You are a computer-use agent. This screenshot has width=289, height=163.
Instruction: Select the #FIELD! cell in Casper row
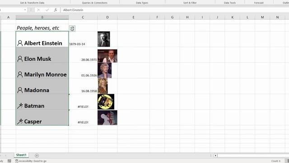click(83, 118)
